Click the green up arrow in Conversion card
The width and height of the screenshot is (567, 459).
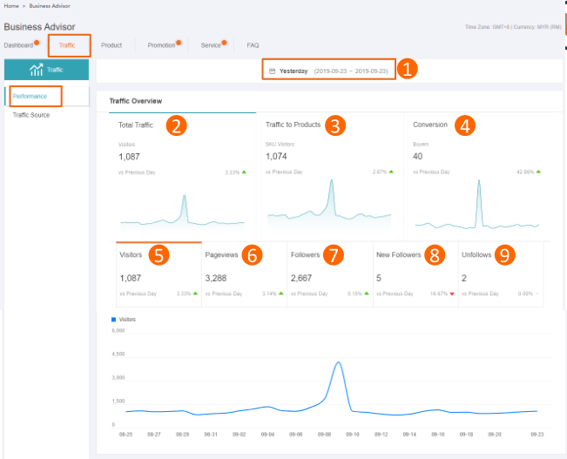[538, 172]
